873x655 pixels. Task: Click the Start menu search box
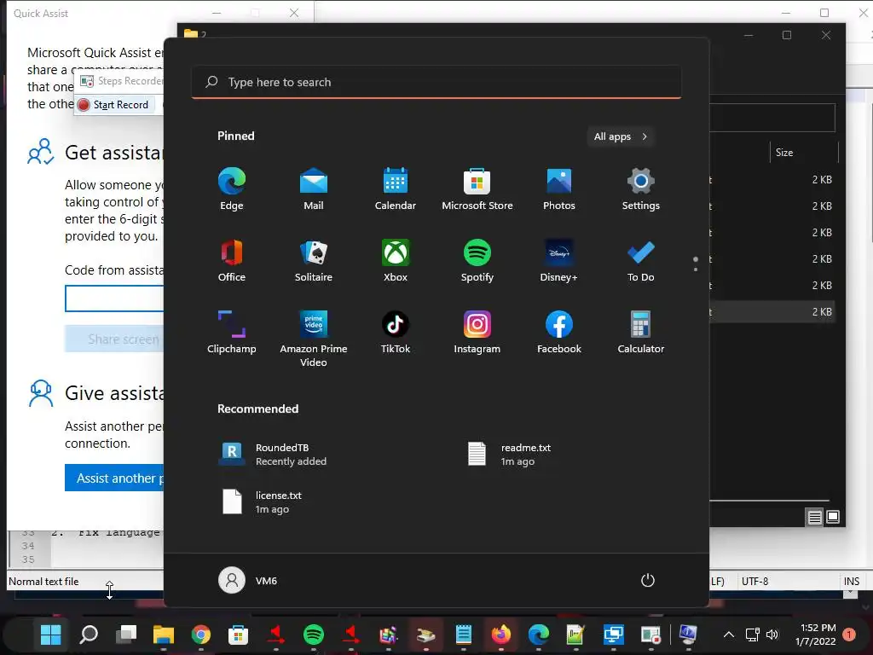[436, 83]
